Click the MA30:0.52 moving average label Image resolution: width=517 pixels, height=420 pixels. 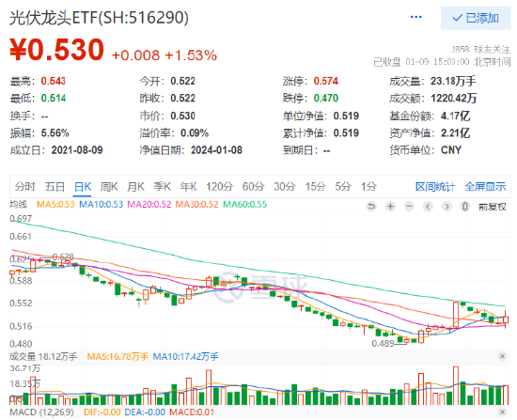(196, 205)
